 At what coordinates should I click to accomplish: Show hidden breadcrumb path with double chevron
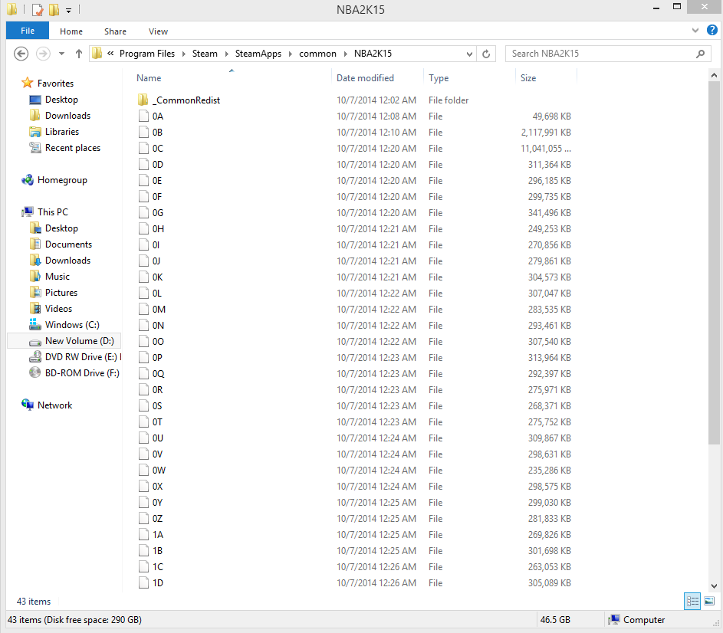click(110, 54)
